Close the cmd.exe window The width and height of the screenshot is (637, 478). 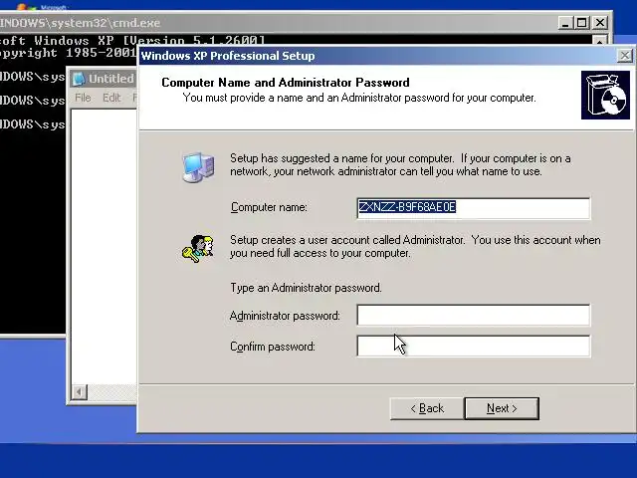pos(599,23)
